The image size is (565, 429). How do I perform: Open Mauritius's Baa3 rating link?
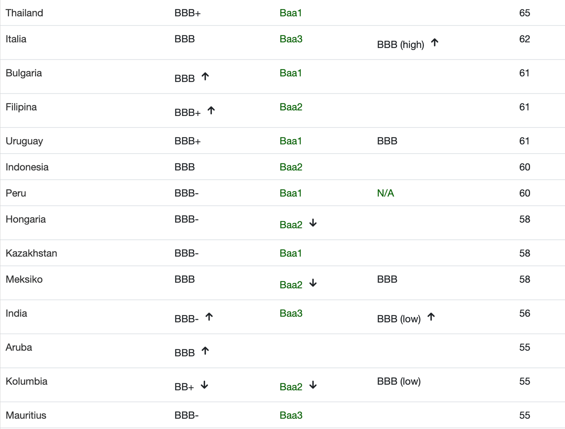(x=291, y=416)
